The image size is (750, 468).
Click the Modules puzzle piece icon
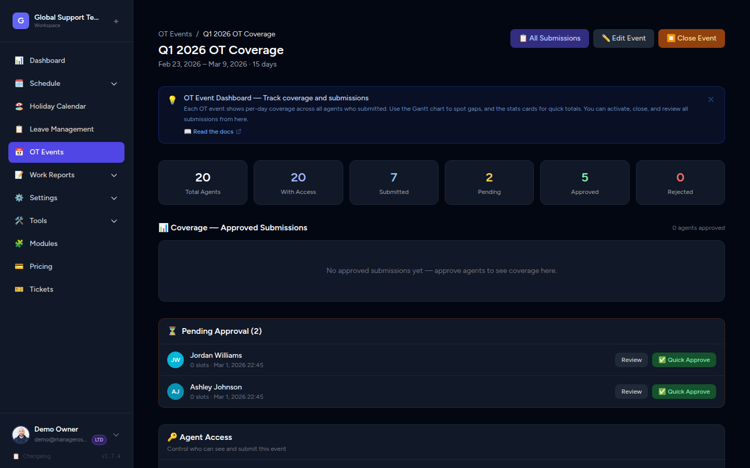[19, 243]
